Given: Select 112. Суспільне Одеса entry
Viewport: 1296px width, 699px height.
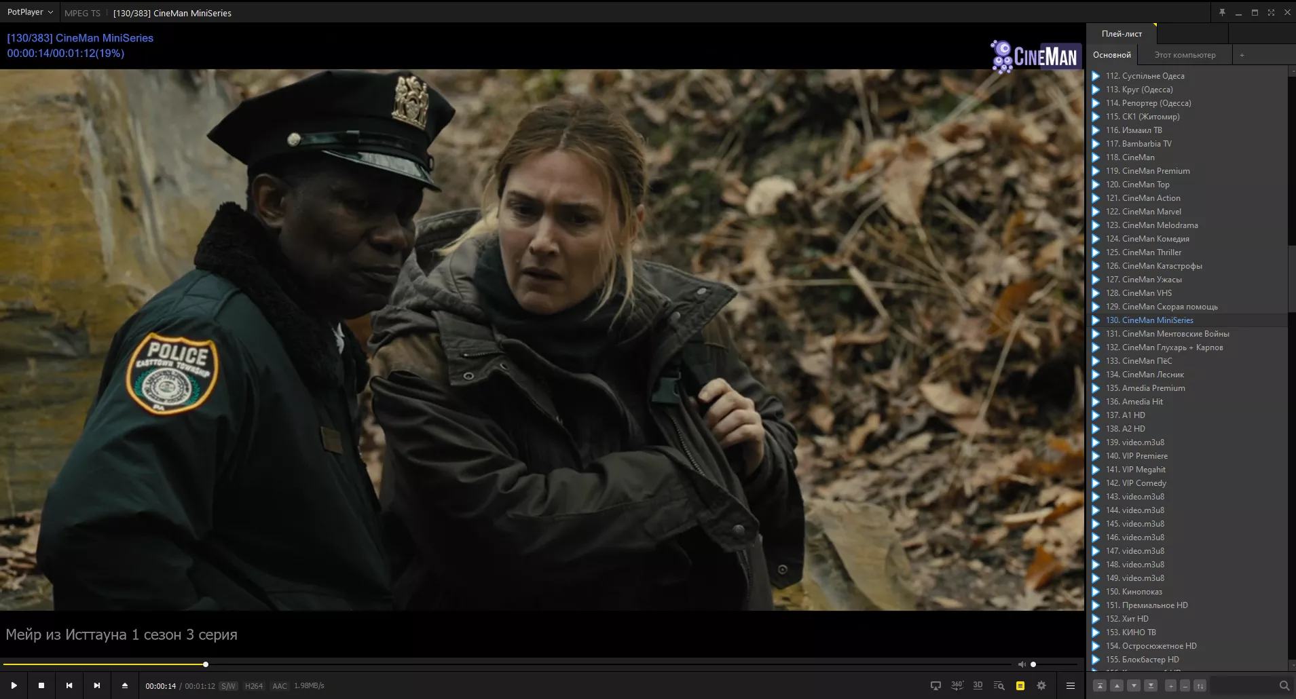Looking at the screenshot, I should click(1187, 76).
